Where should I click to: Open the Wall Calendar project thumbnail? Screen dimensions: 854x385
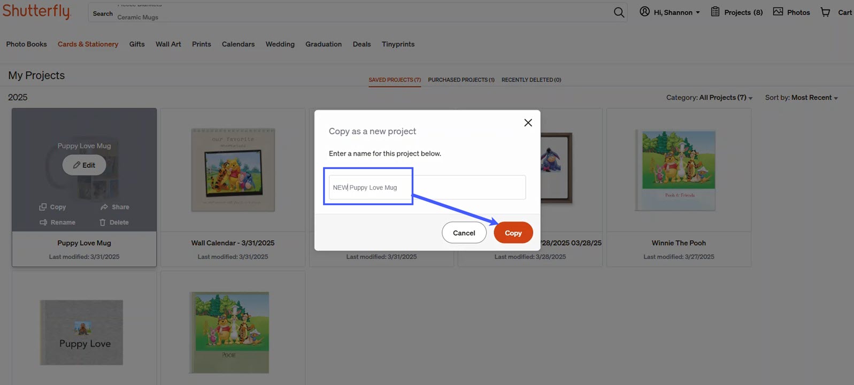pyautogui.click(x=233, y=170)
